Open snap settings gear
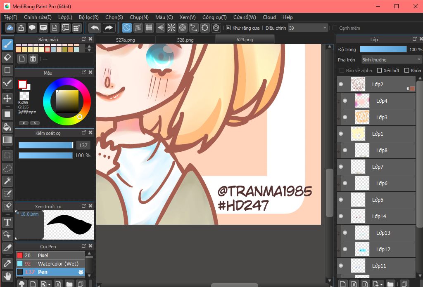Screen dimensions: 423x287 click(x=216, y=28)
